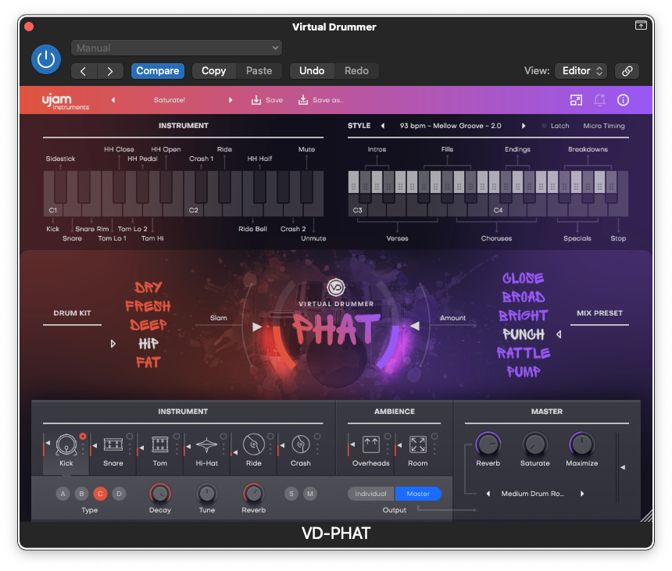Image resolution: width=672 pixels, height=571 pixels.
Task: Open the resize window icon
Action: click(576, 100)
